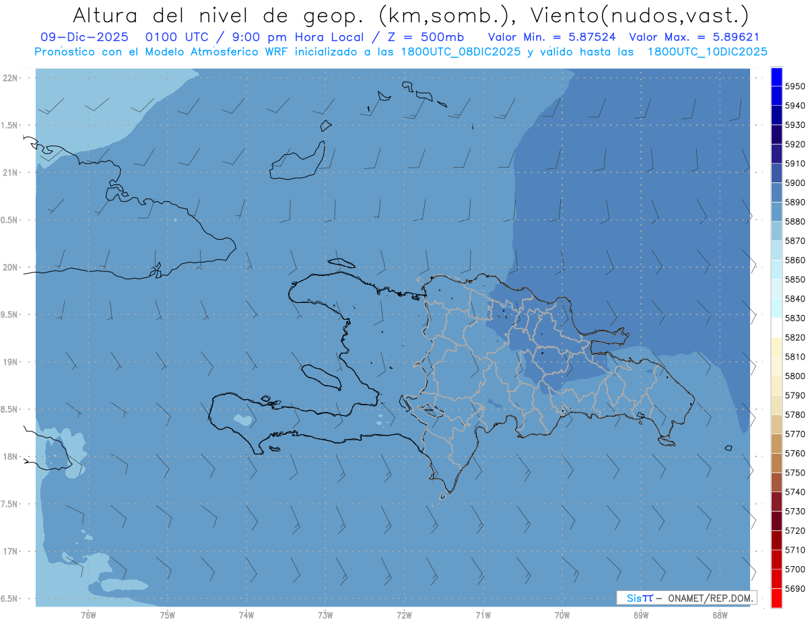Click the 5940 colorbar label
The height and width of the screenshot is (624, 808).
(795, 106)
